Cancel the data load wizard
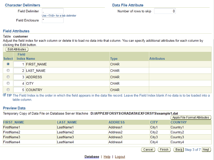The height and width of the screenshot is (160, 214). pos(148,150)
